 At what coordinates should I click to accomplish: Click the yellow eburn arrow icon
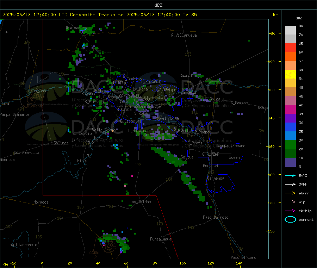(290, 193)
